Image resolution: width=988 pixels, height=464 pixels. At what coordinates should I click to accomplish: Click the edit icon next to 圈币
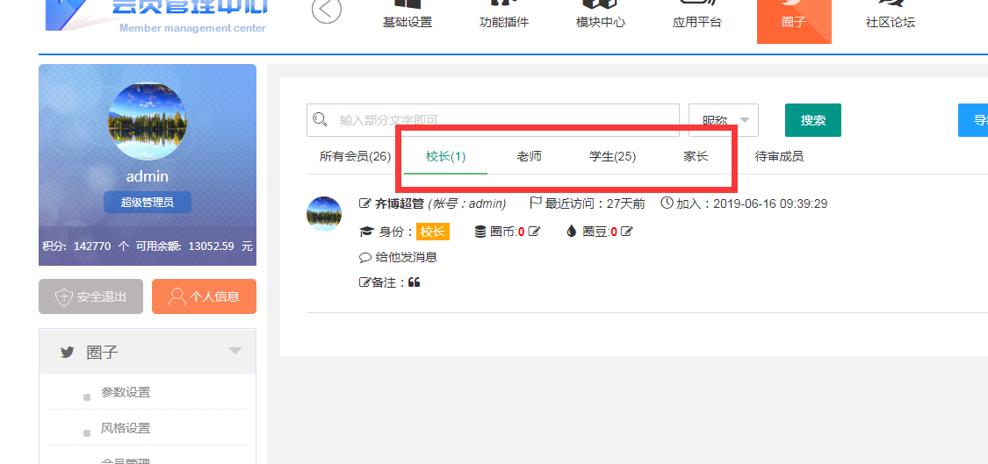pos(534,232)
